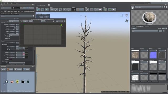The height and width of the screenshot is (94, 168).
Task: Click the last Edit toolbar icon
Action: pos(100,10)
